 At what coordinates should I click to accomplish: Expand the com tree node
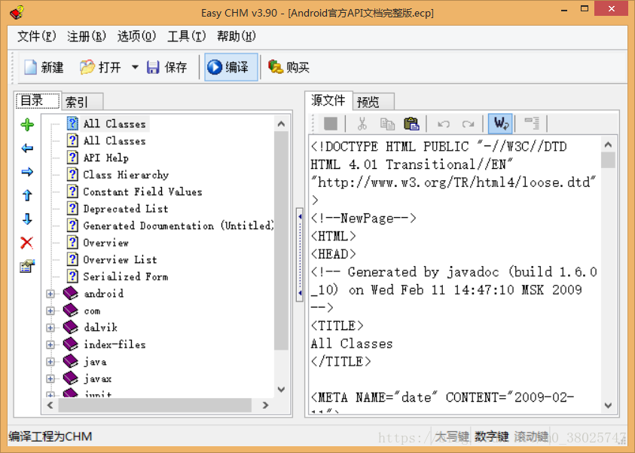tap(50, 311)
